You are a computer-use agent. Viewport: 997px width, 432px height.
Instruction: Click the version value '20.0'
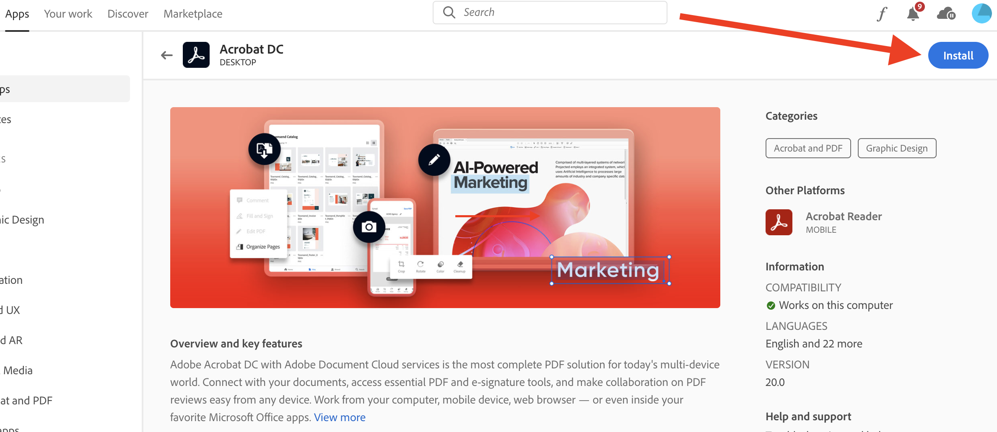tap(775, 382)
